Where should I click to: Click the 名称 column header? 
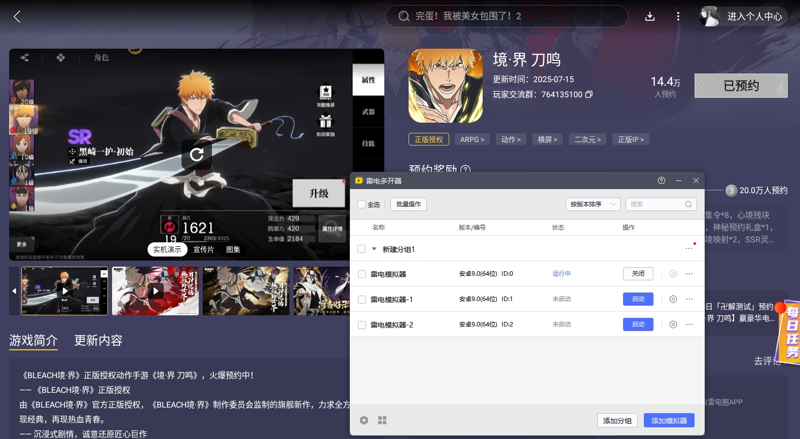click(379, 228)
